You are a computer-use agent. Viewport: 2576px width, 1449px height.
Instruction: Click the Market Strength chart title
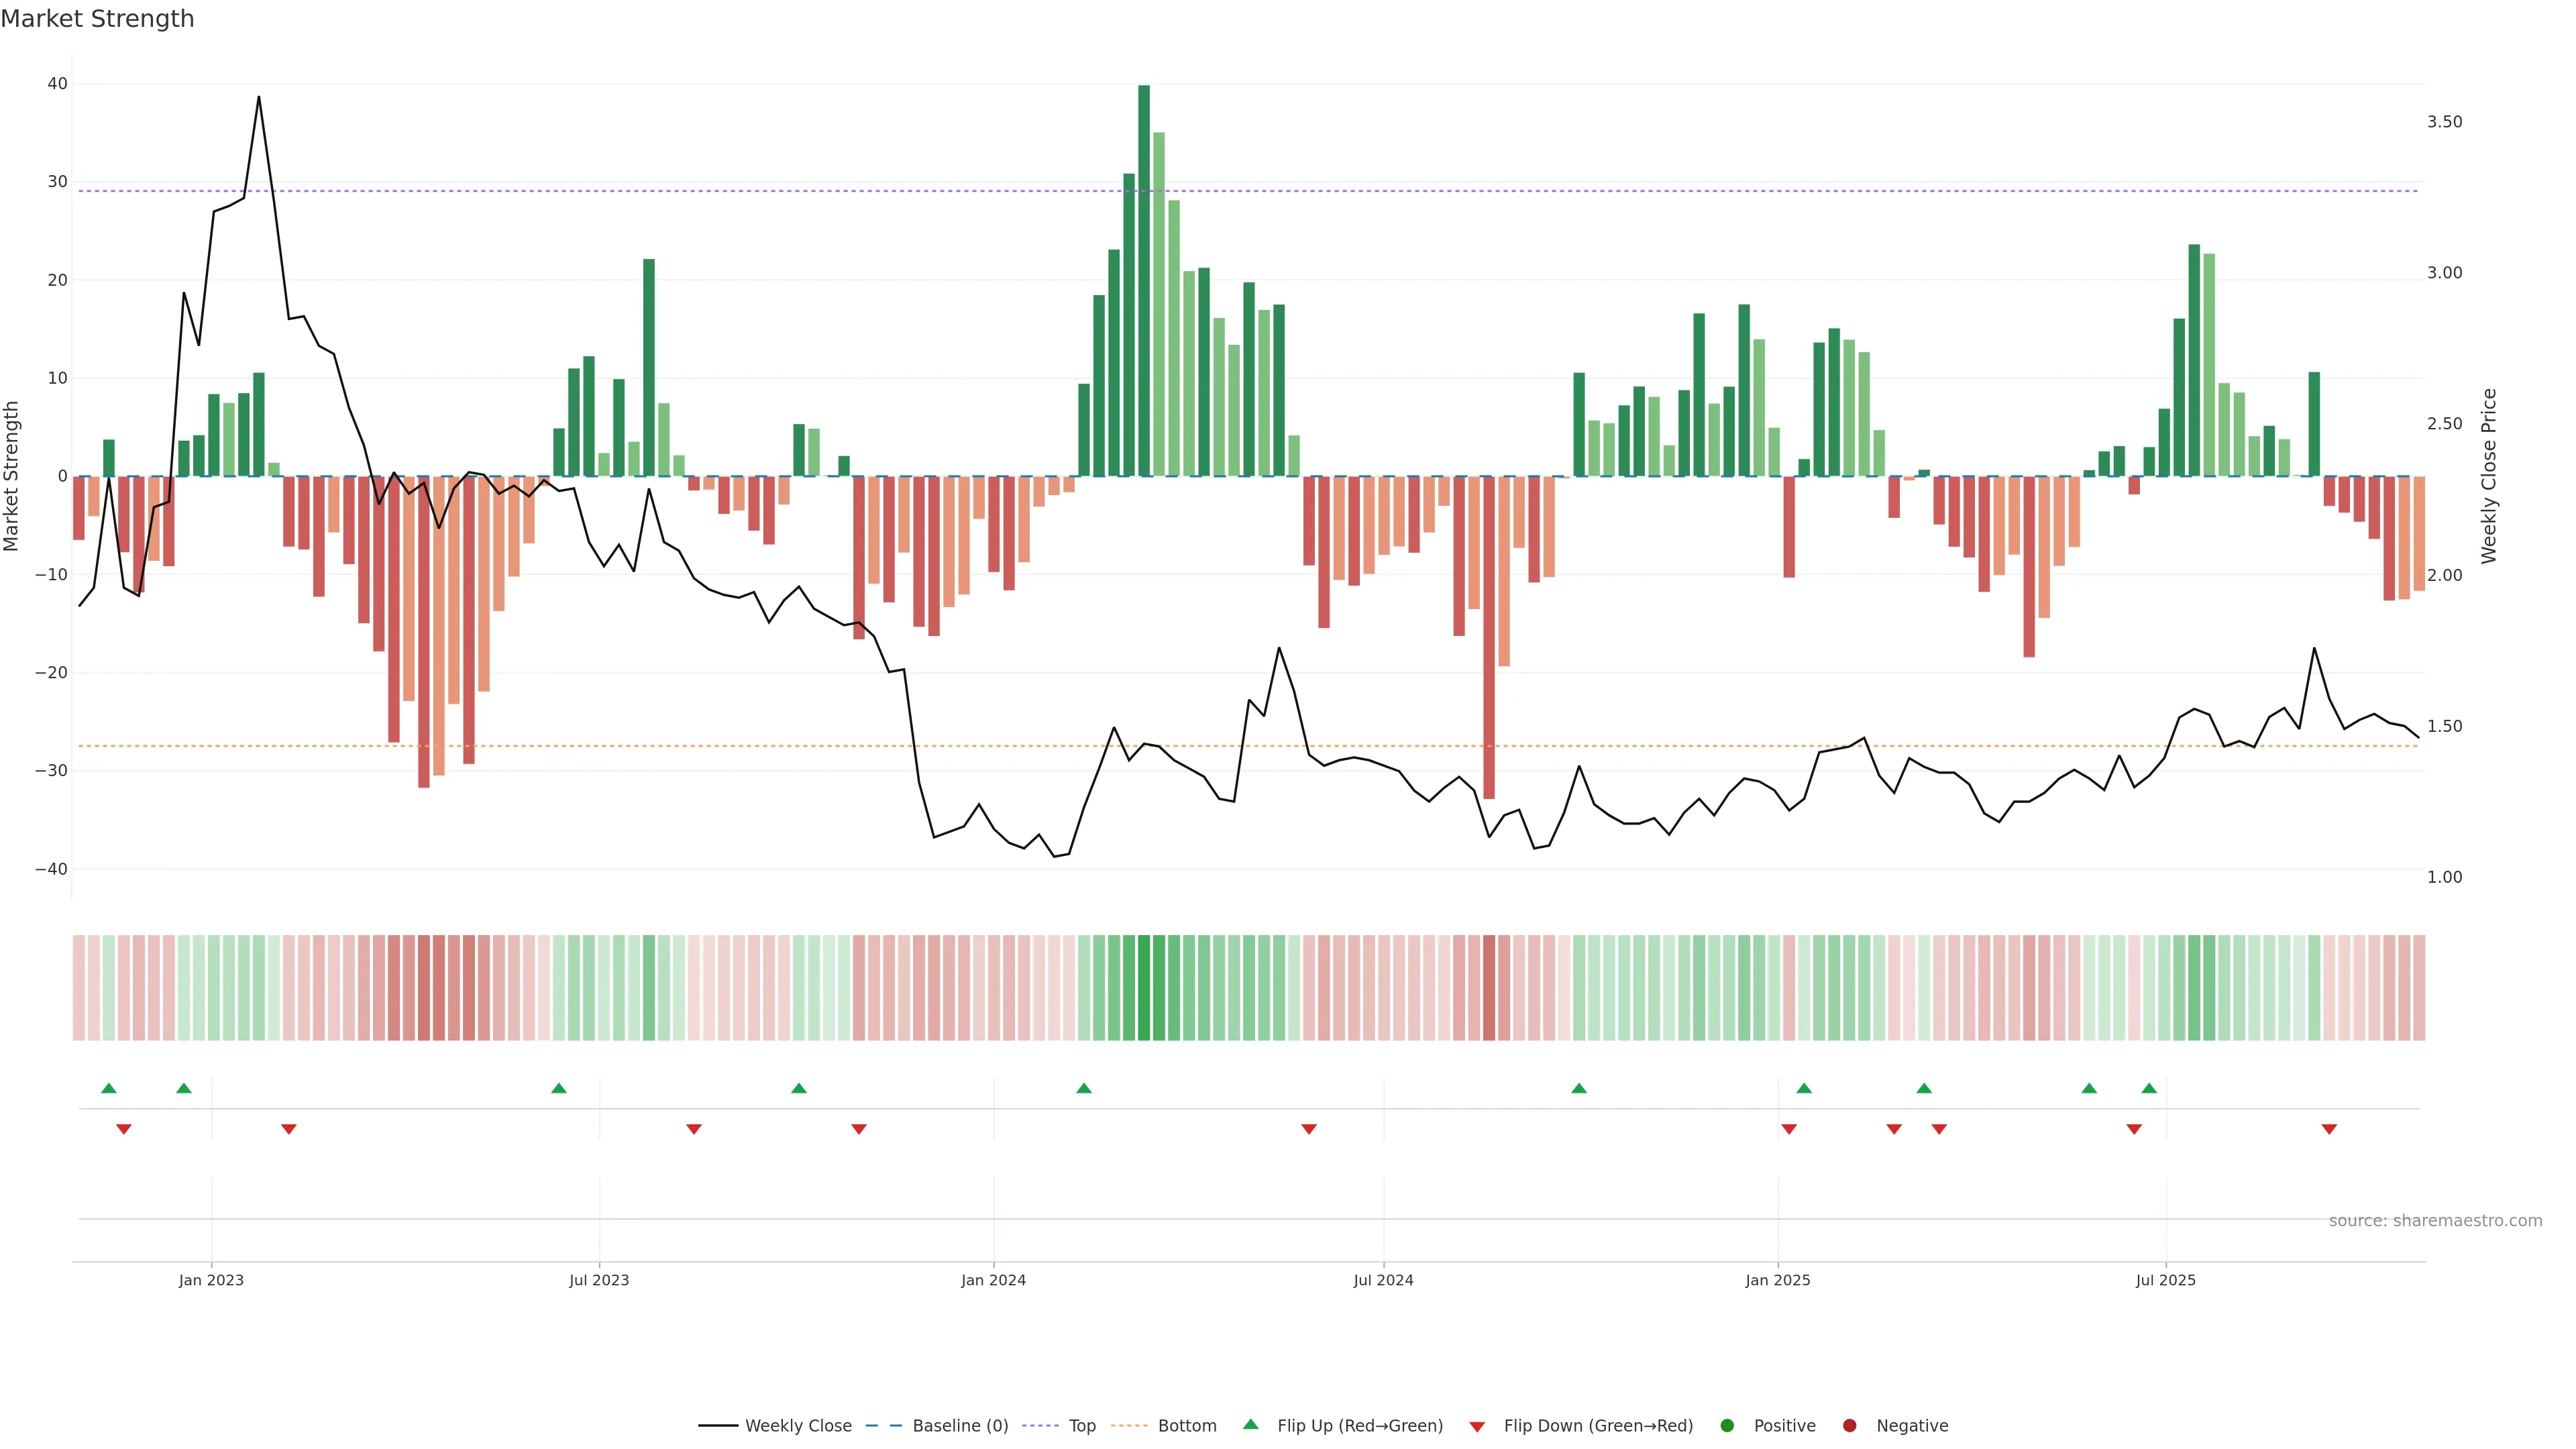coord(97,19)
